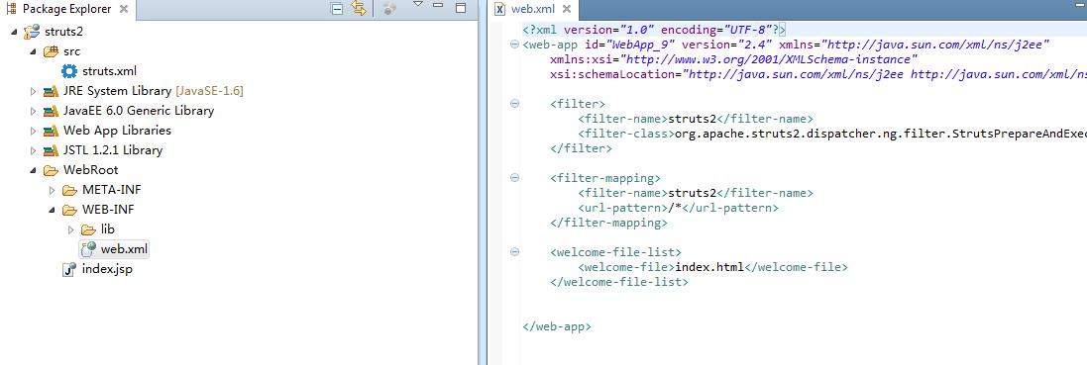Click the JRE System Library icon
Screen dimensions: 1087x365
coord(51,91)
